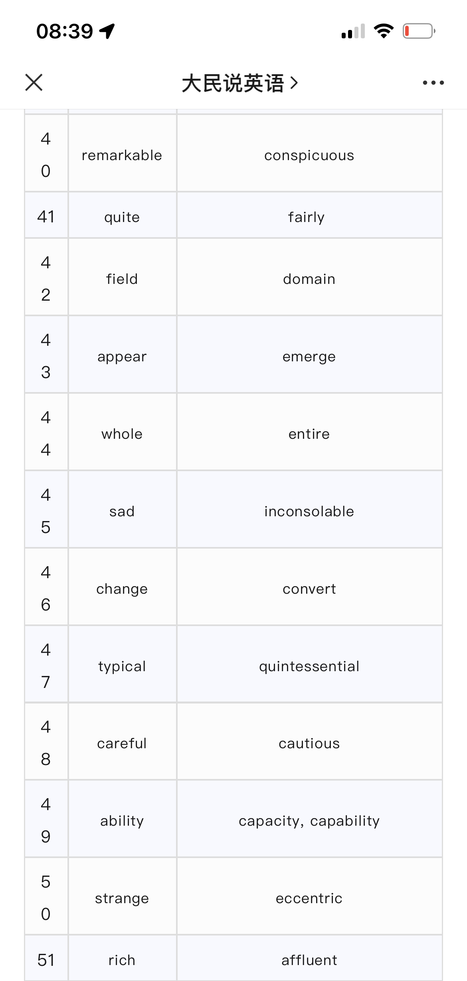The height and width of the screenshot is (981, 467).
Task: Tap the location arrow next to time
Action: click(x=107, y=31)
